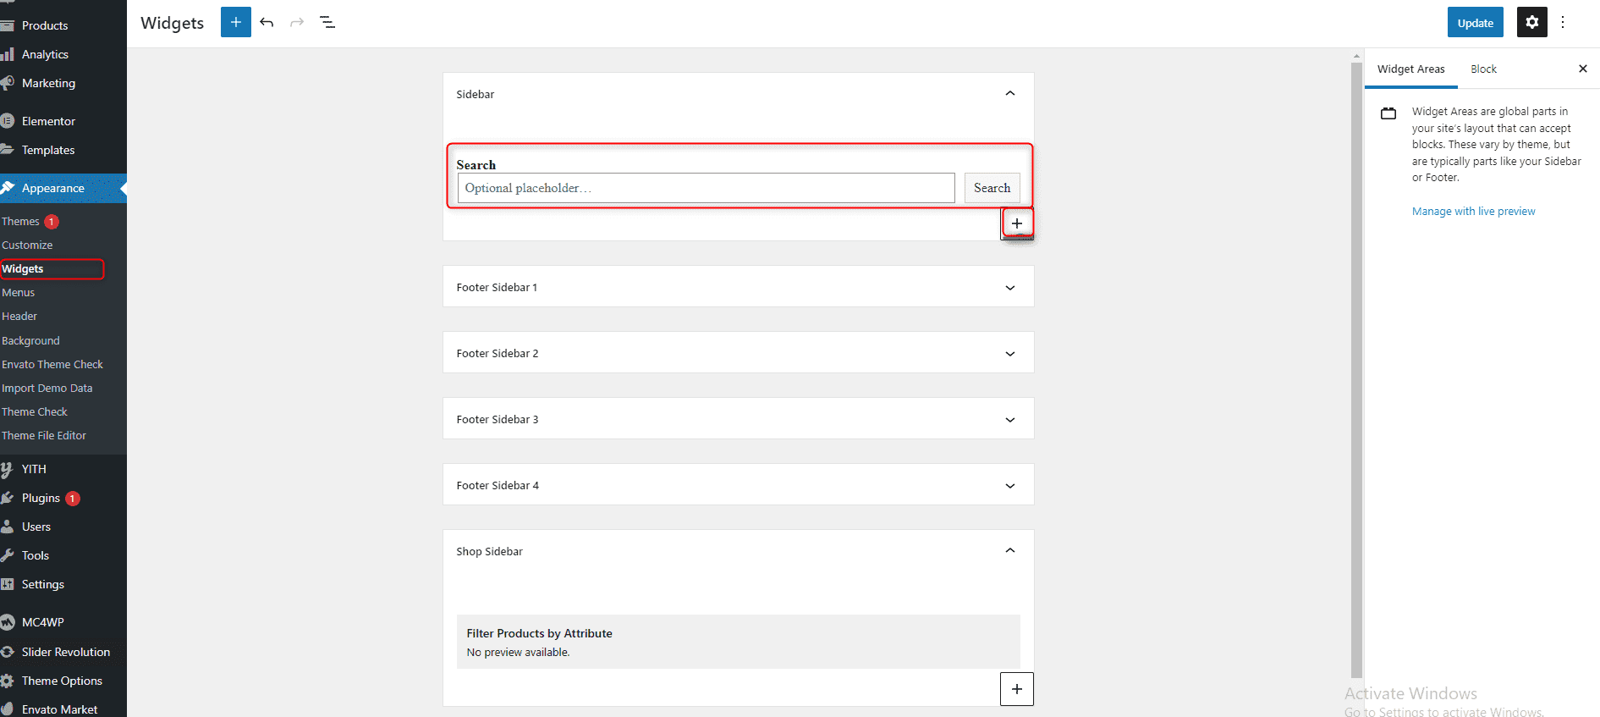Add block in Shop Sidebar area

[x=1016, y=689]
